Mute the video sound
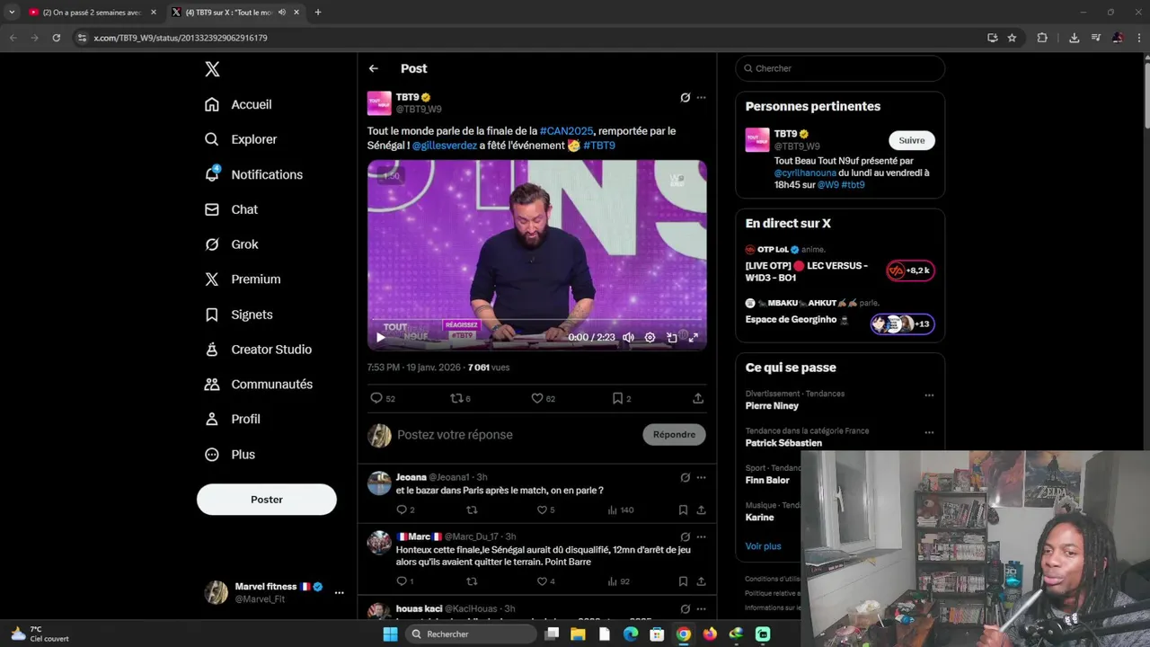The width and height of the screenshot is (1150, 647). pyautogui.click(x=629, y=338)
